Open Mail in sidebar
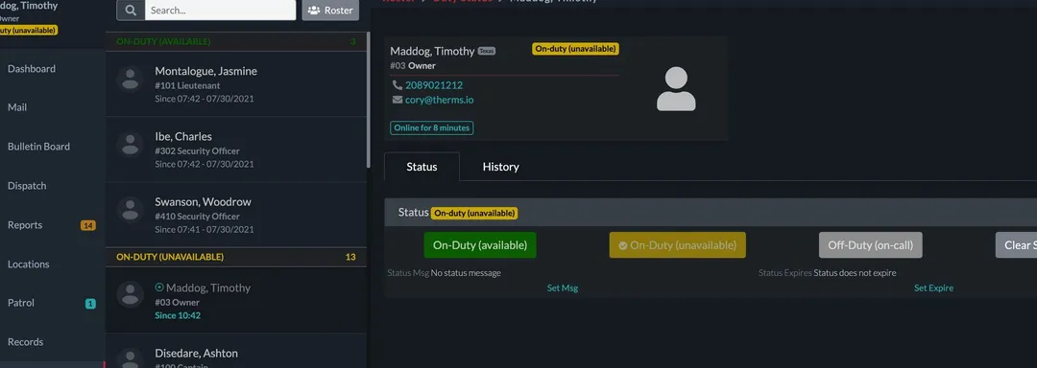Screen dimensions: 1037x368 point(17,107)
